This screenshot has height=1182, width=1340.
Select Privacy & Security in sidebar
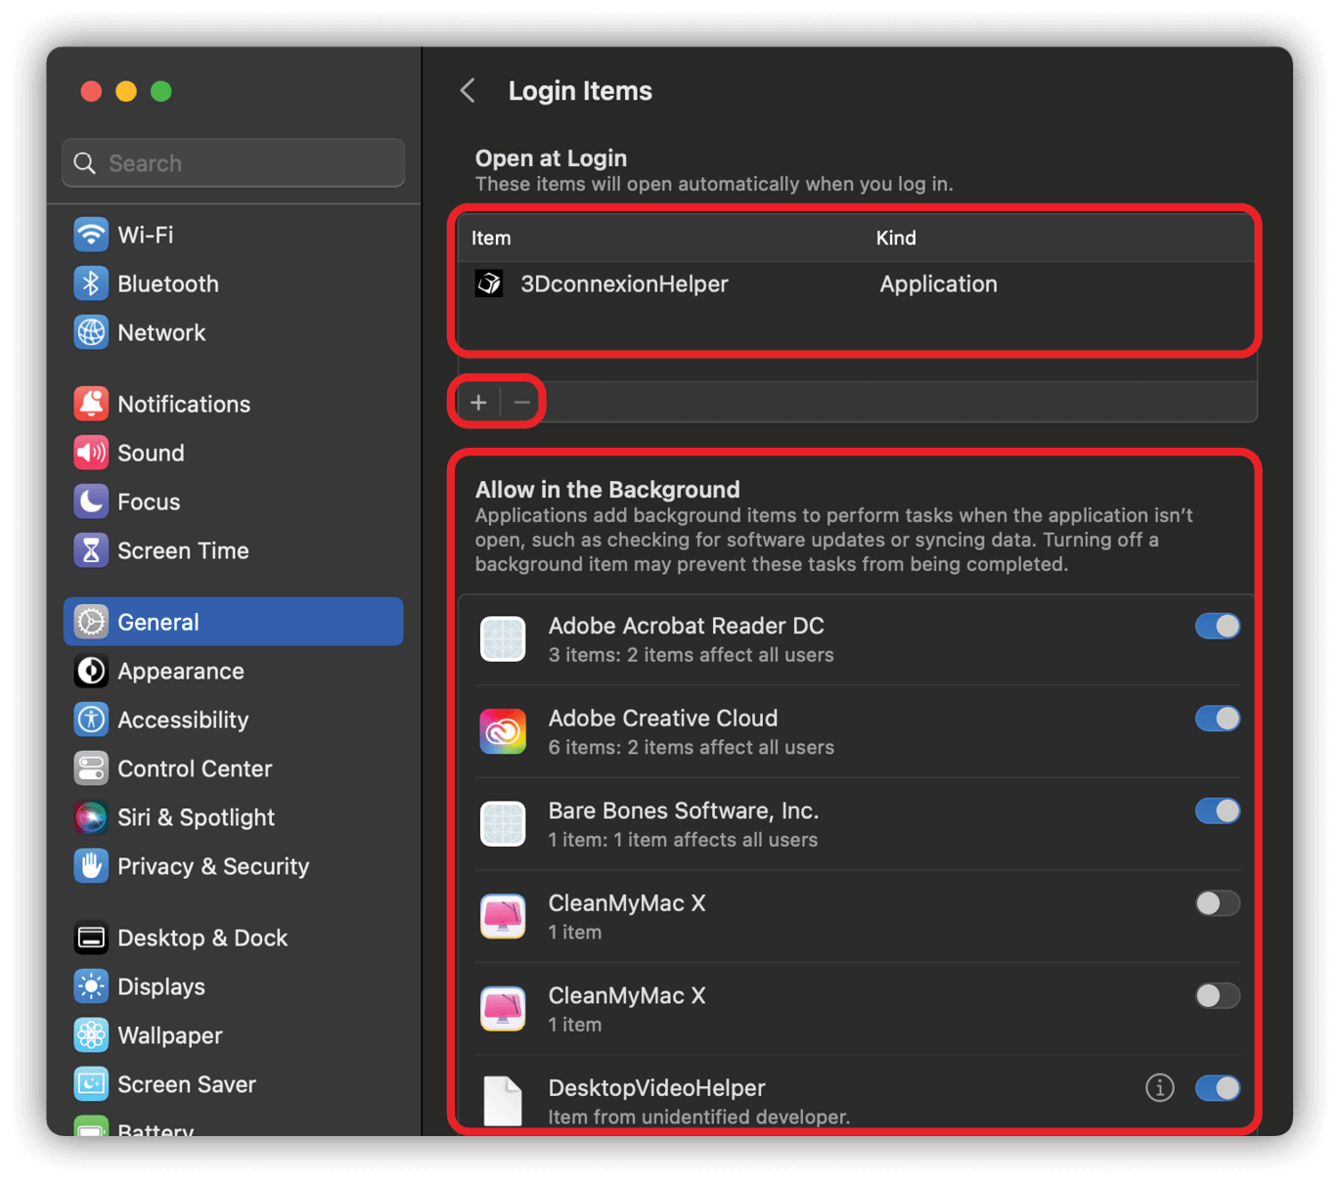tap(233, 866)
